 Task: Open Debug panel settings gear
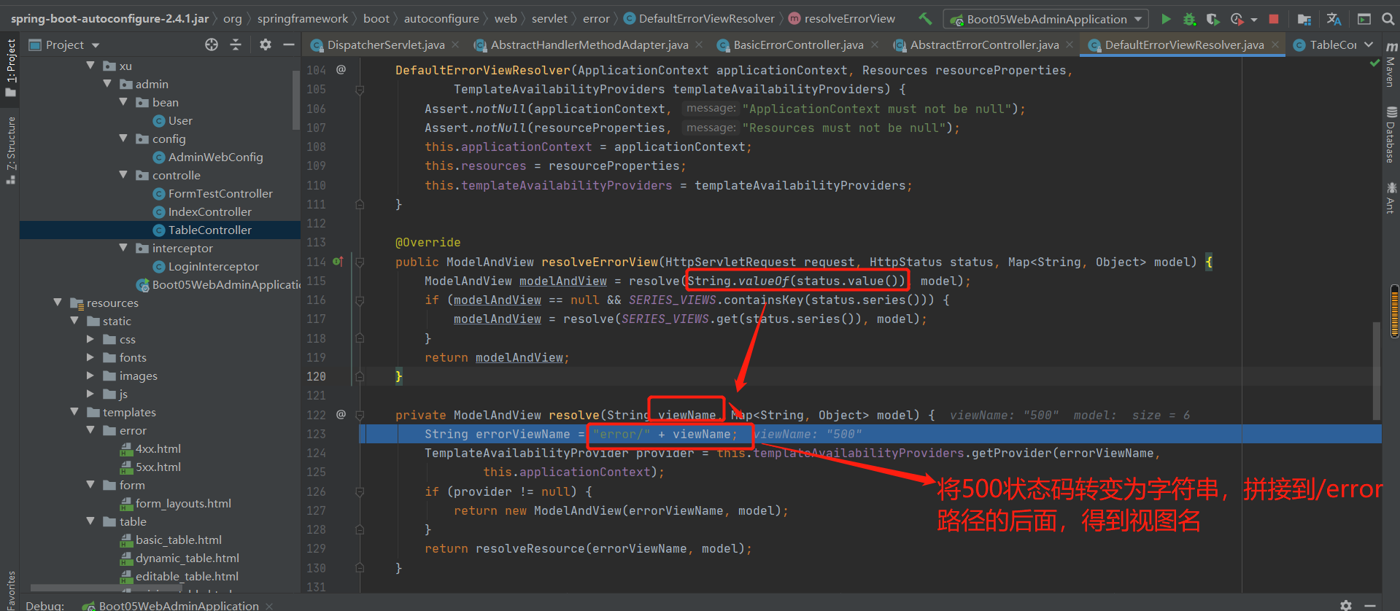(x=1346, y=605)
